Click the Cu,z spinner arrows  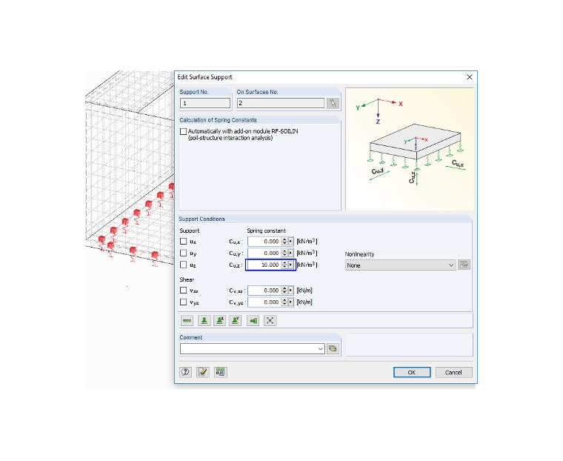(x=284, y=265)
